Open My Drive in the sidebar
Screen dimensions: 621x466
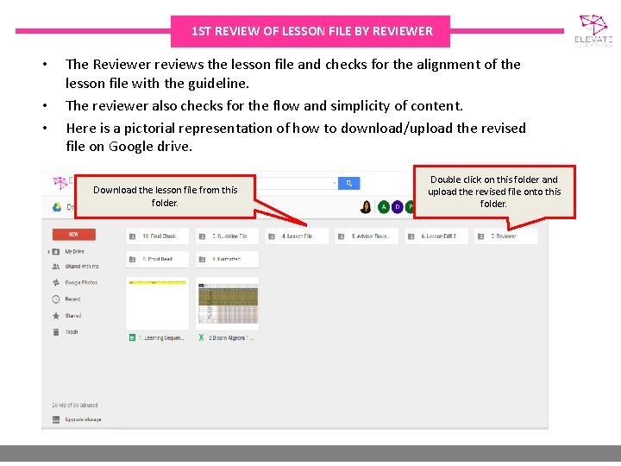click(x=74, y=252)
